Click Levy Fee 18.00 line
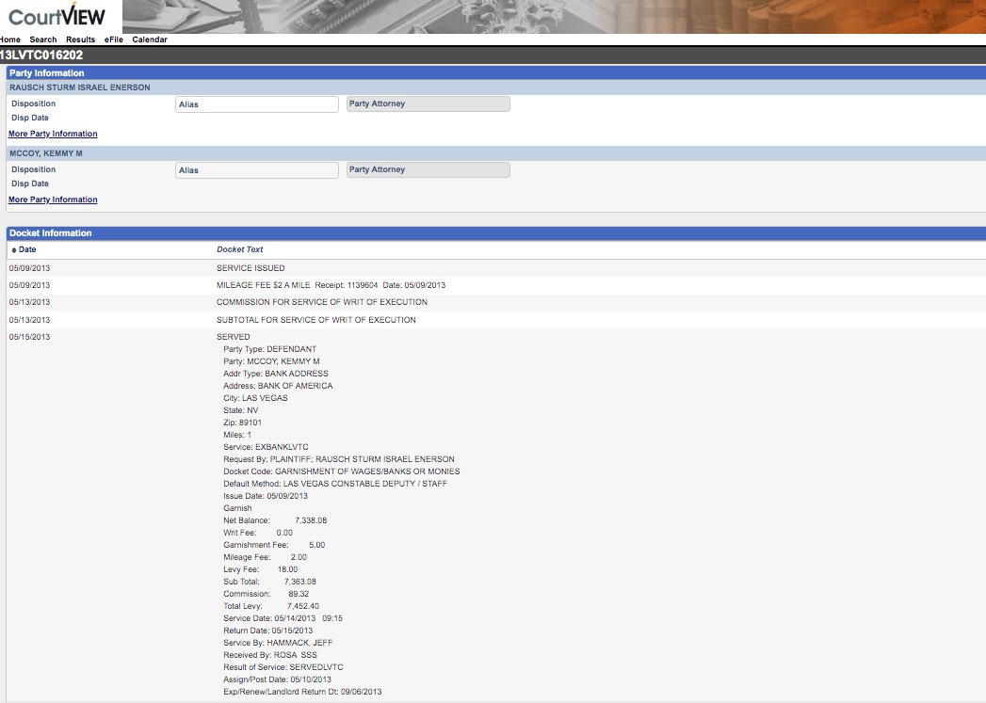 tap(260, 569)
